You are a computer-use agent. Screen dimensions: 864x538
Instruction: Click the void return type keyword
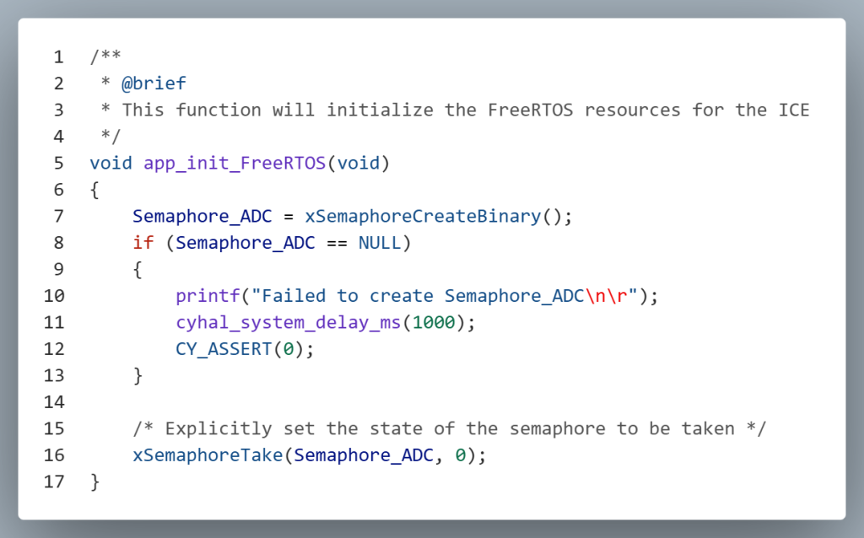click(x=111, y=163)
